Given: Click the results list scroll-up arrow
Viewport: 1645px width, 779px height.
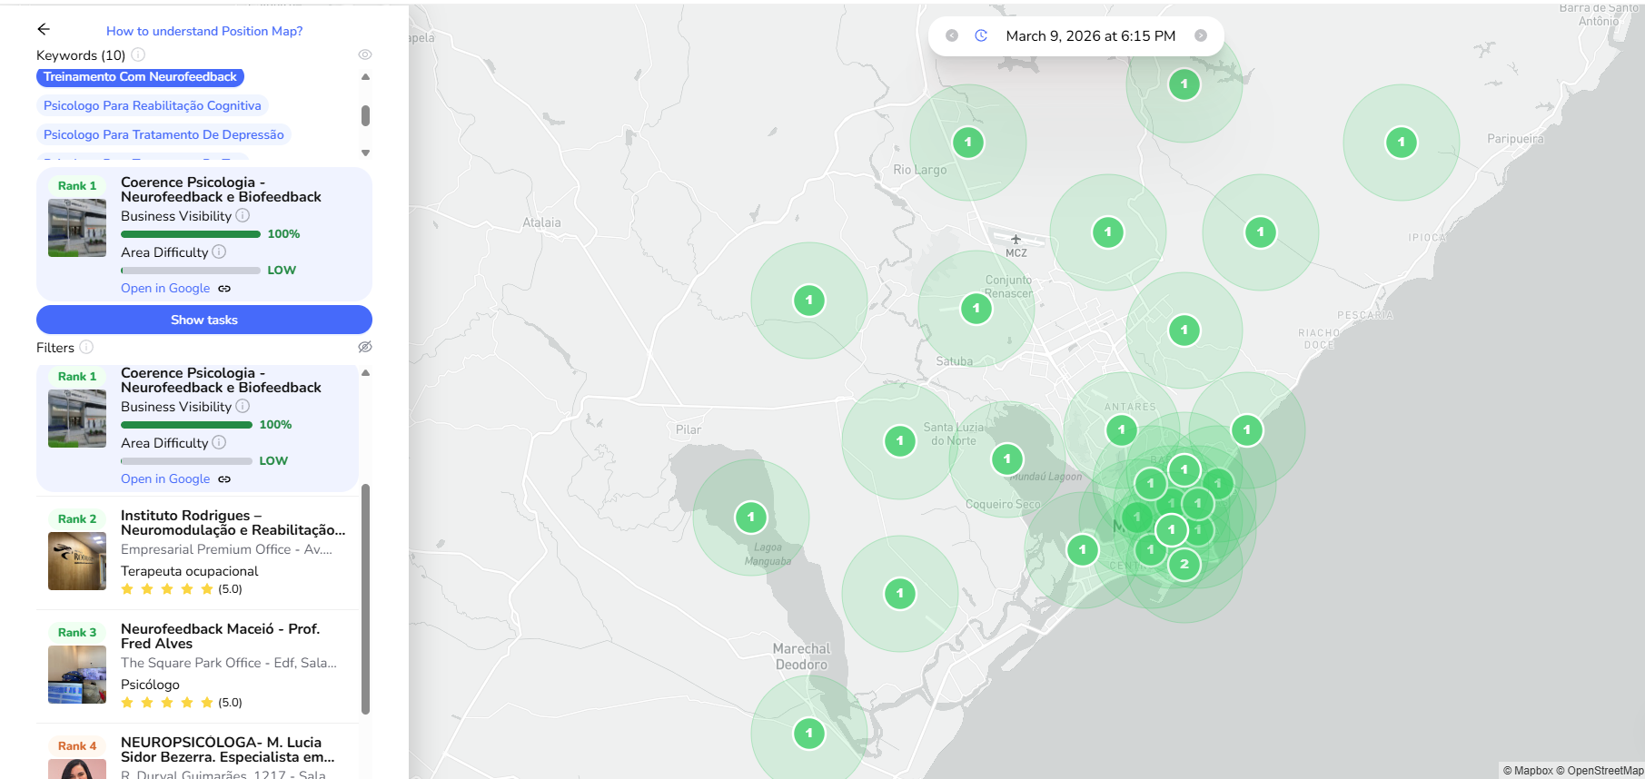Looking at the screenshot, I should tap(365, 372).
